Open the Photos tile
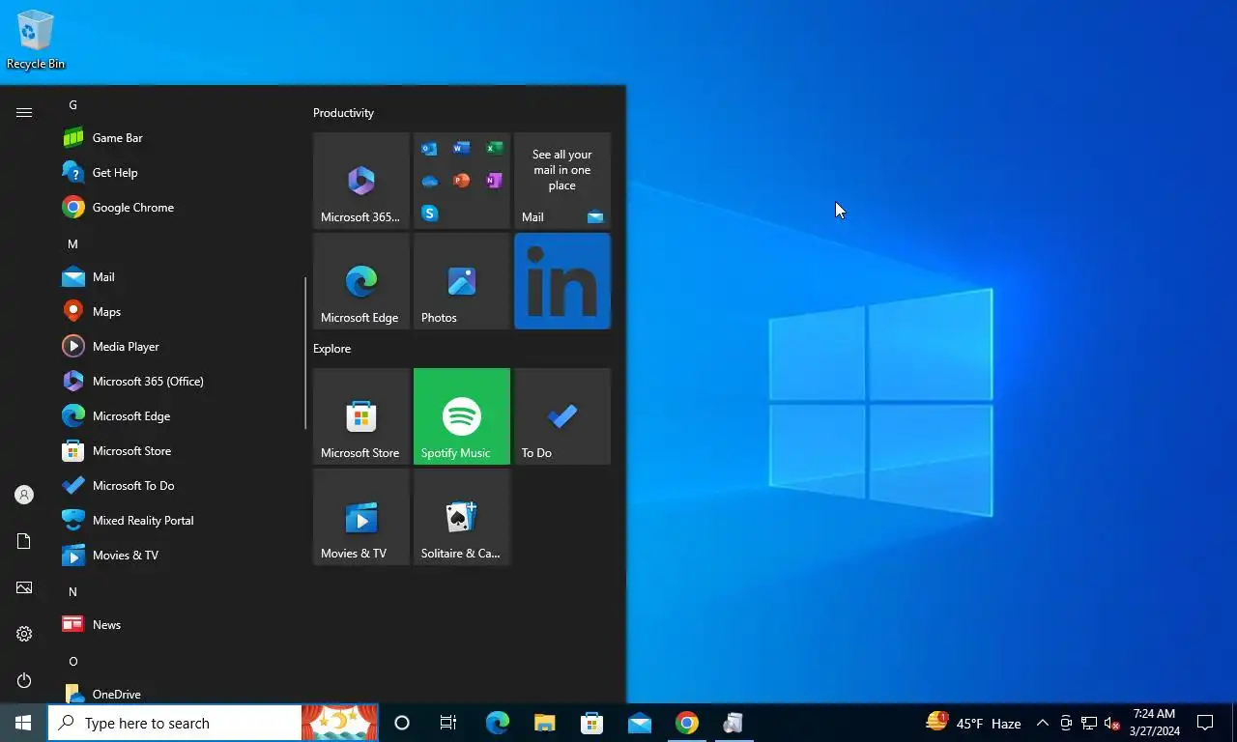 462,281
